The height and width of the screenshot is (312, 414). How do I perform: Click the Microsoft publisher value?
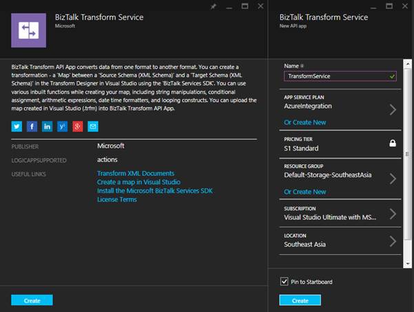point(111,146)
